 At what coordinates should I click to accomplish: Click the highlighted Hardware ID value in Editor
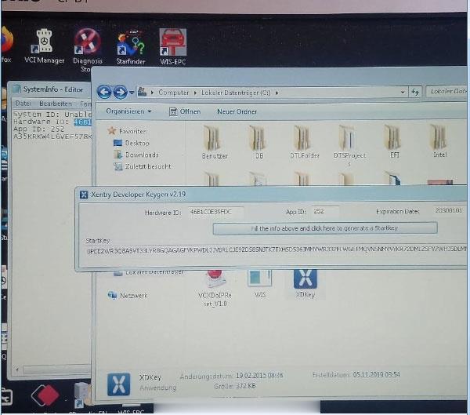pyautogui.click(x=82, y=122)
